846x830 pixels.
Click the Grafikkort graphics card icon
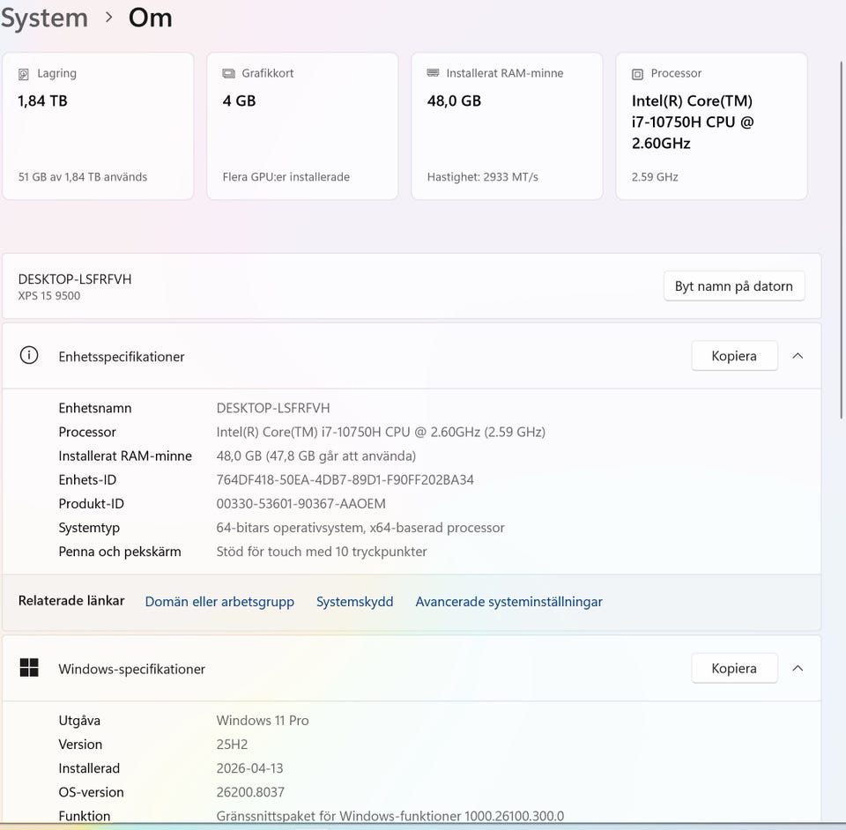tap(228, 74)
